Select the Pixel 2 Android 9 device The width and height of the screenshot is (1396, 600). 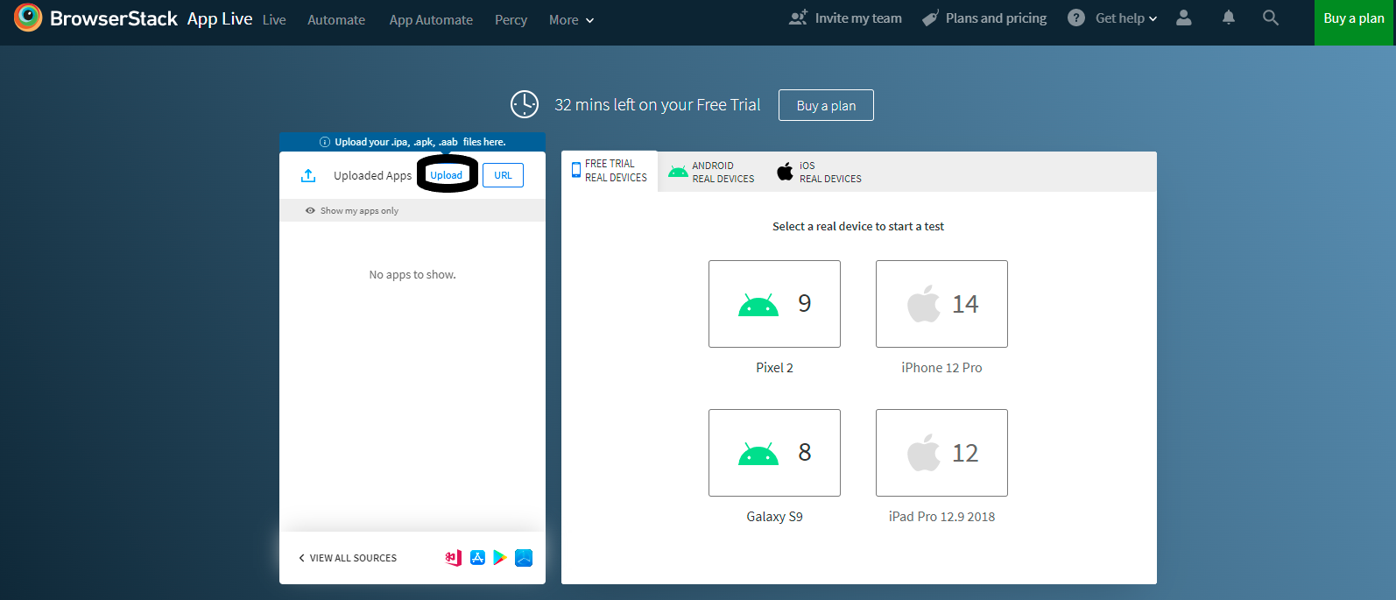tap(774, 304)
